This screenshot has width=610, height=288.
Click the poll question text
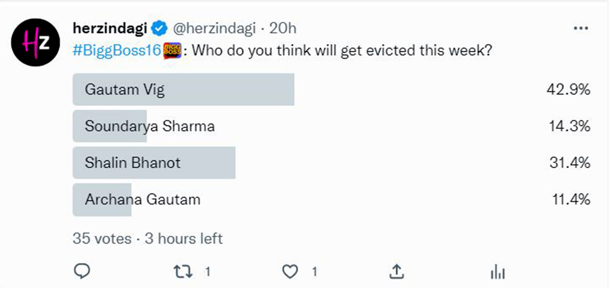(x=341, y=51)
